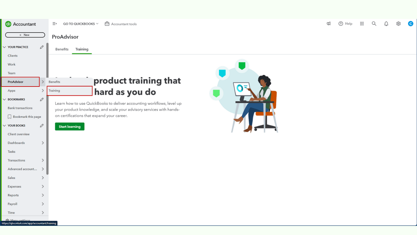
Task: Open Clients in the sidebar
Action: (x=13, y=56)
